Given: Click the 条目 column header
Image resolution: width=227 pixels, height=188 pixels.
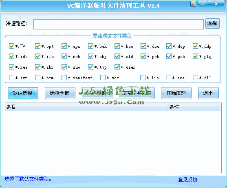Looking at the screenshot, I should (x=86, y=107).
